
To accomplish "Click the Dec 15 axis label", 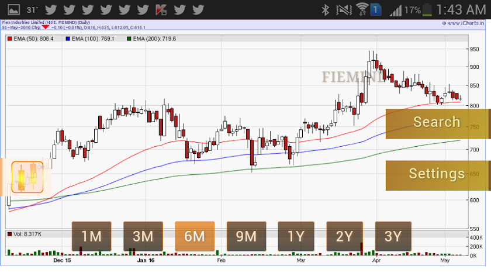I will 62,260.
